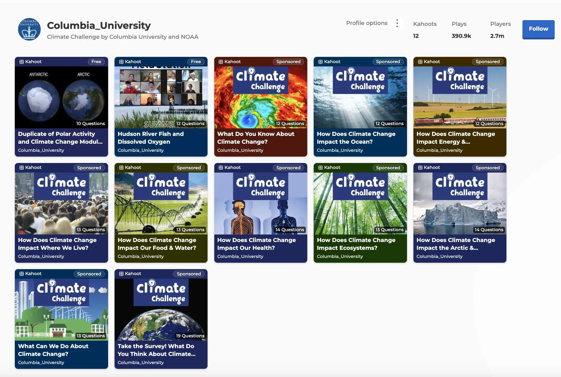Click the 19 Questions label on Survey card
Image resolution: width=561 pixels, height=377 pixels.
pos(190,336)
